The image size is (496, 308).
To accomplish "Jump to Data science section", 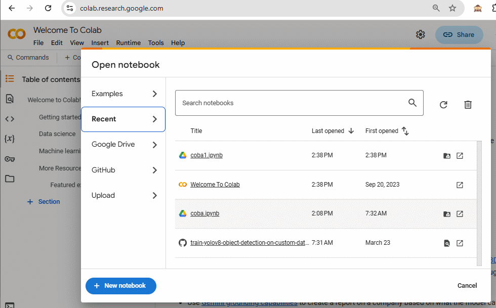I will coord(57,134).
